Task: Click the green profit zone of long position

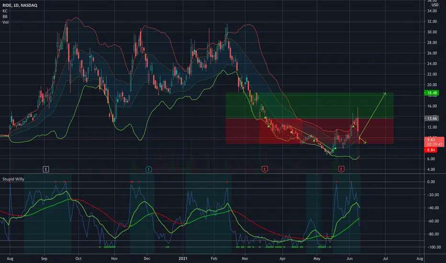Action: 310,106
